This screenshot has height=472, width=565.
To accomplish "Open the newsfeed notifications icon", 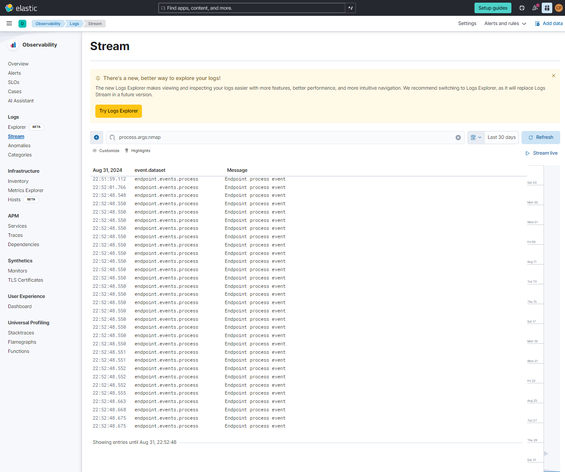I will tap(535, 8).
